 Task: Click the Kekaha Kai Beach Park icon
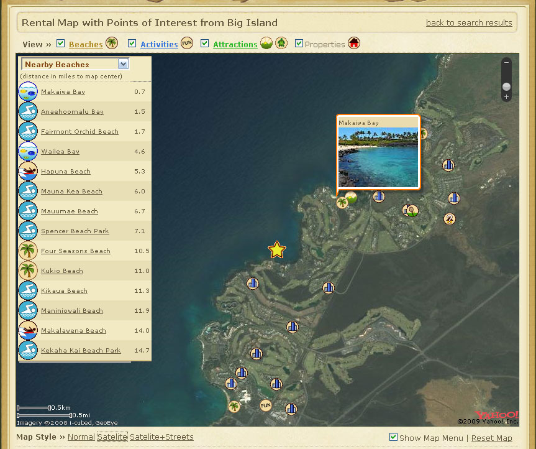(x=28, y=349)
